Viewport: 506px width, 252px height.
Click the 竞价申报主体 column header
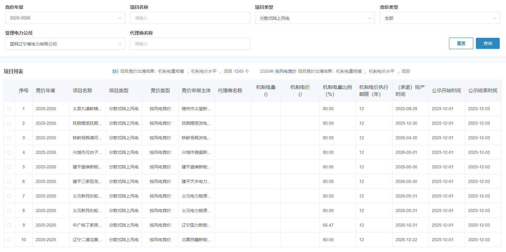click(196, 91)
